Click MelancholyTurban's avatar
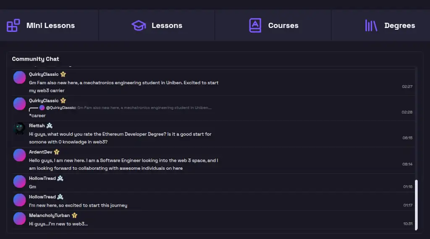This screenshot has width=430, height=239. click(19, 219)
